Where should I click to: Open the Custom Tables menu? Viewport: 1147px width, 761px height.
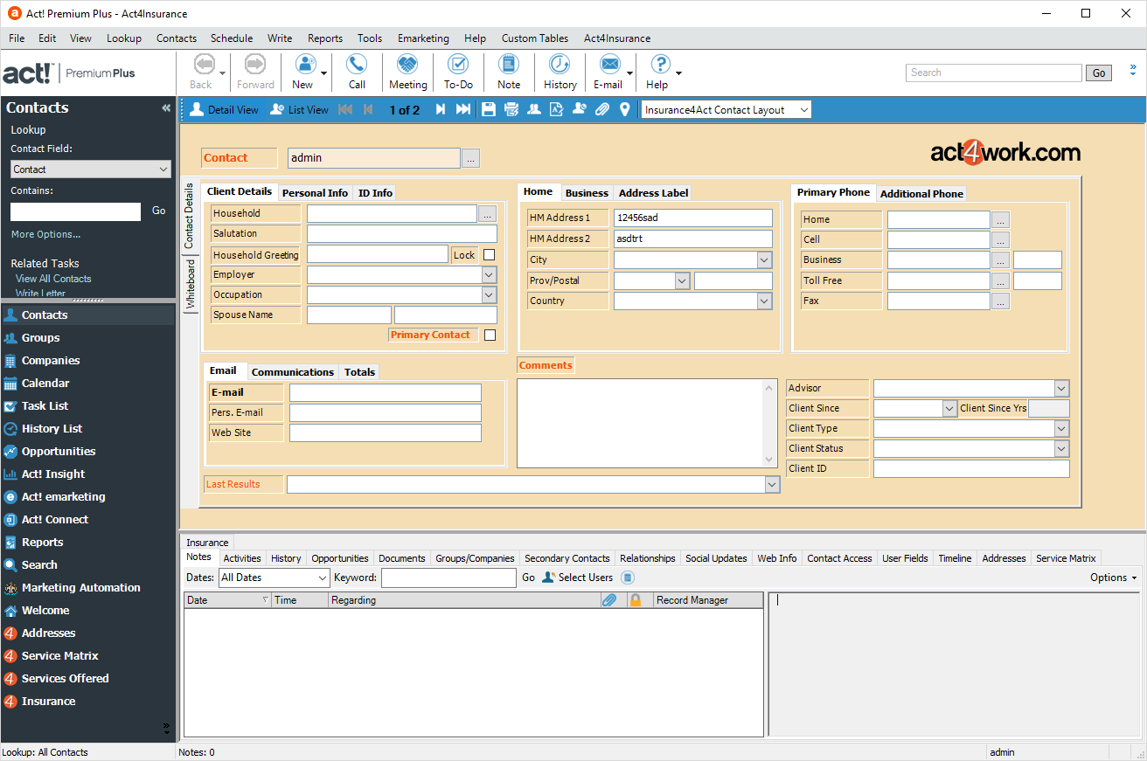tap(535, 38)
